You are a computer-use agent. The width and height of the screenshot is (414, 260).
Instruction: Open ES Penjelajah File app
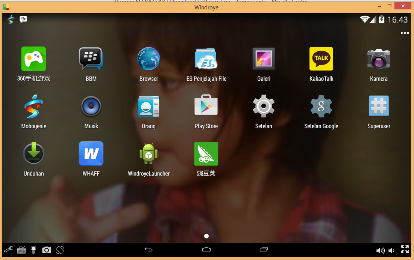point(206,59)
